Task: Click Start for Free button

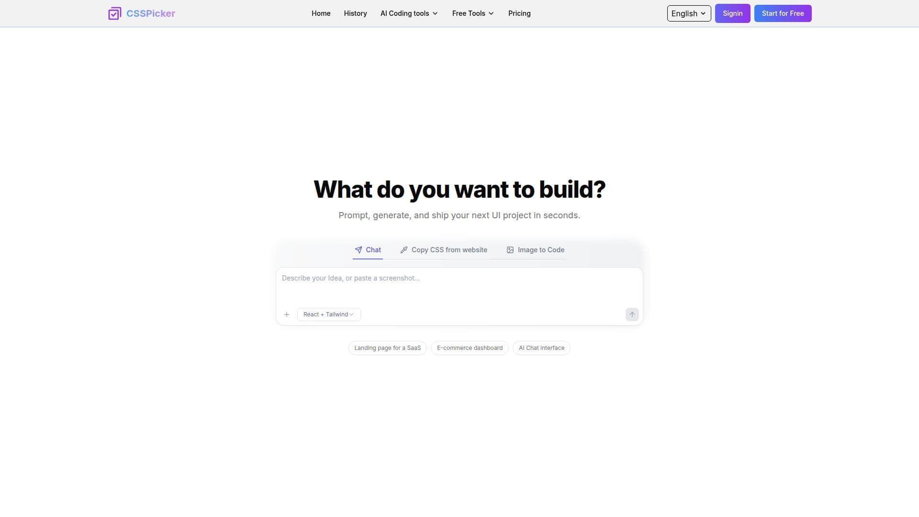Action: pos(783,13)
